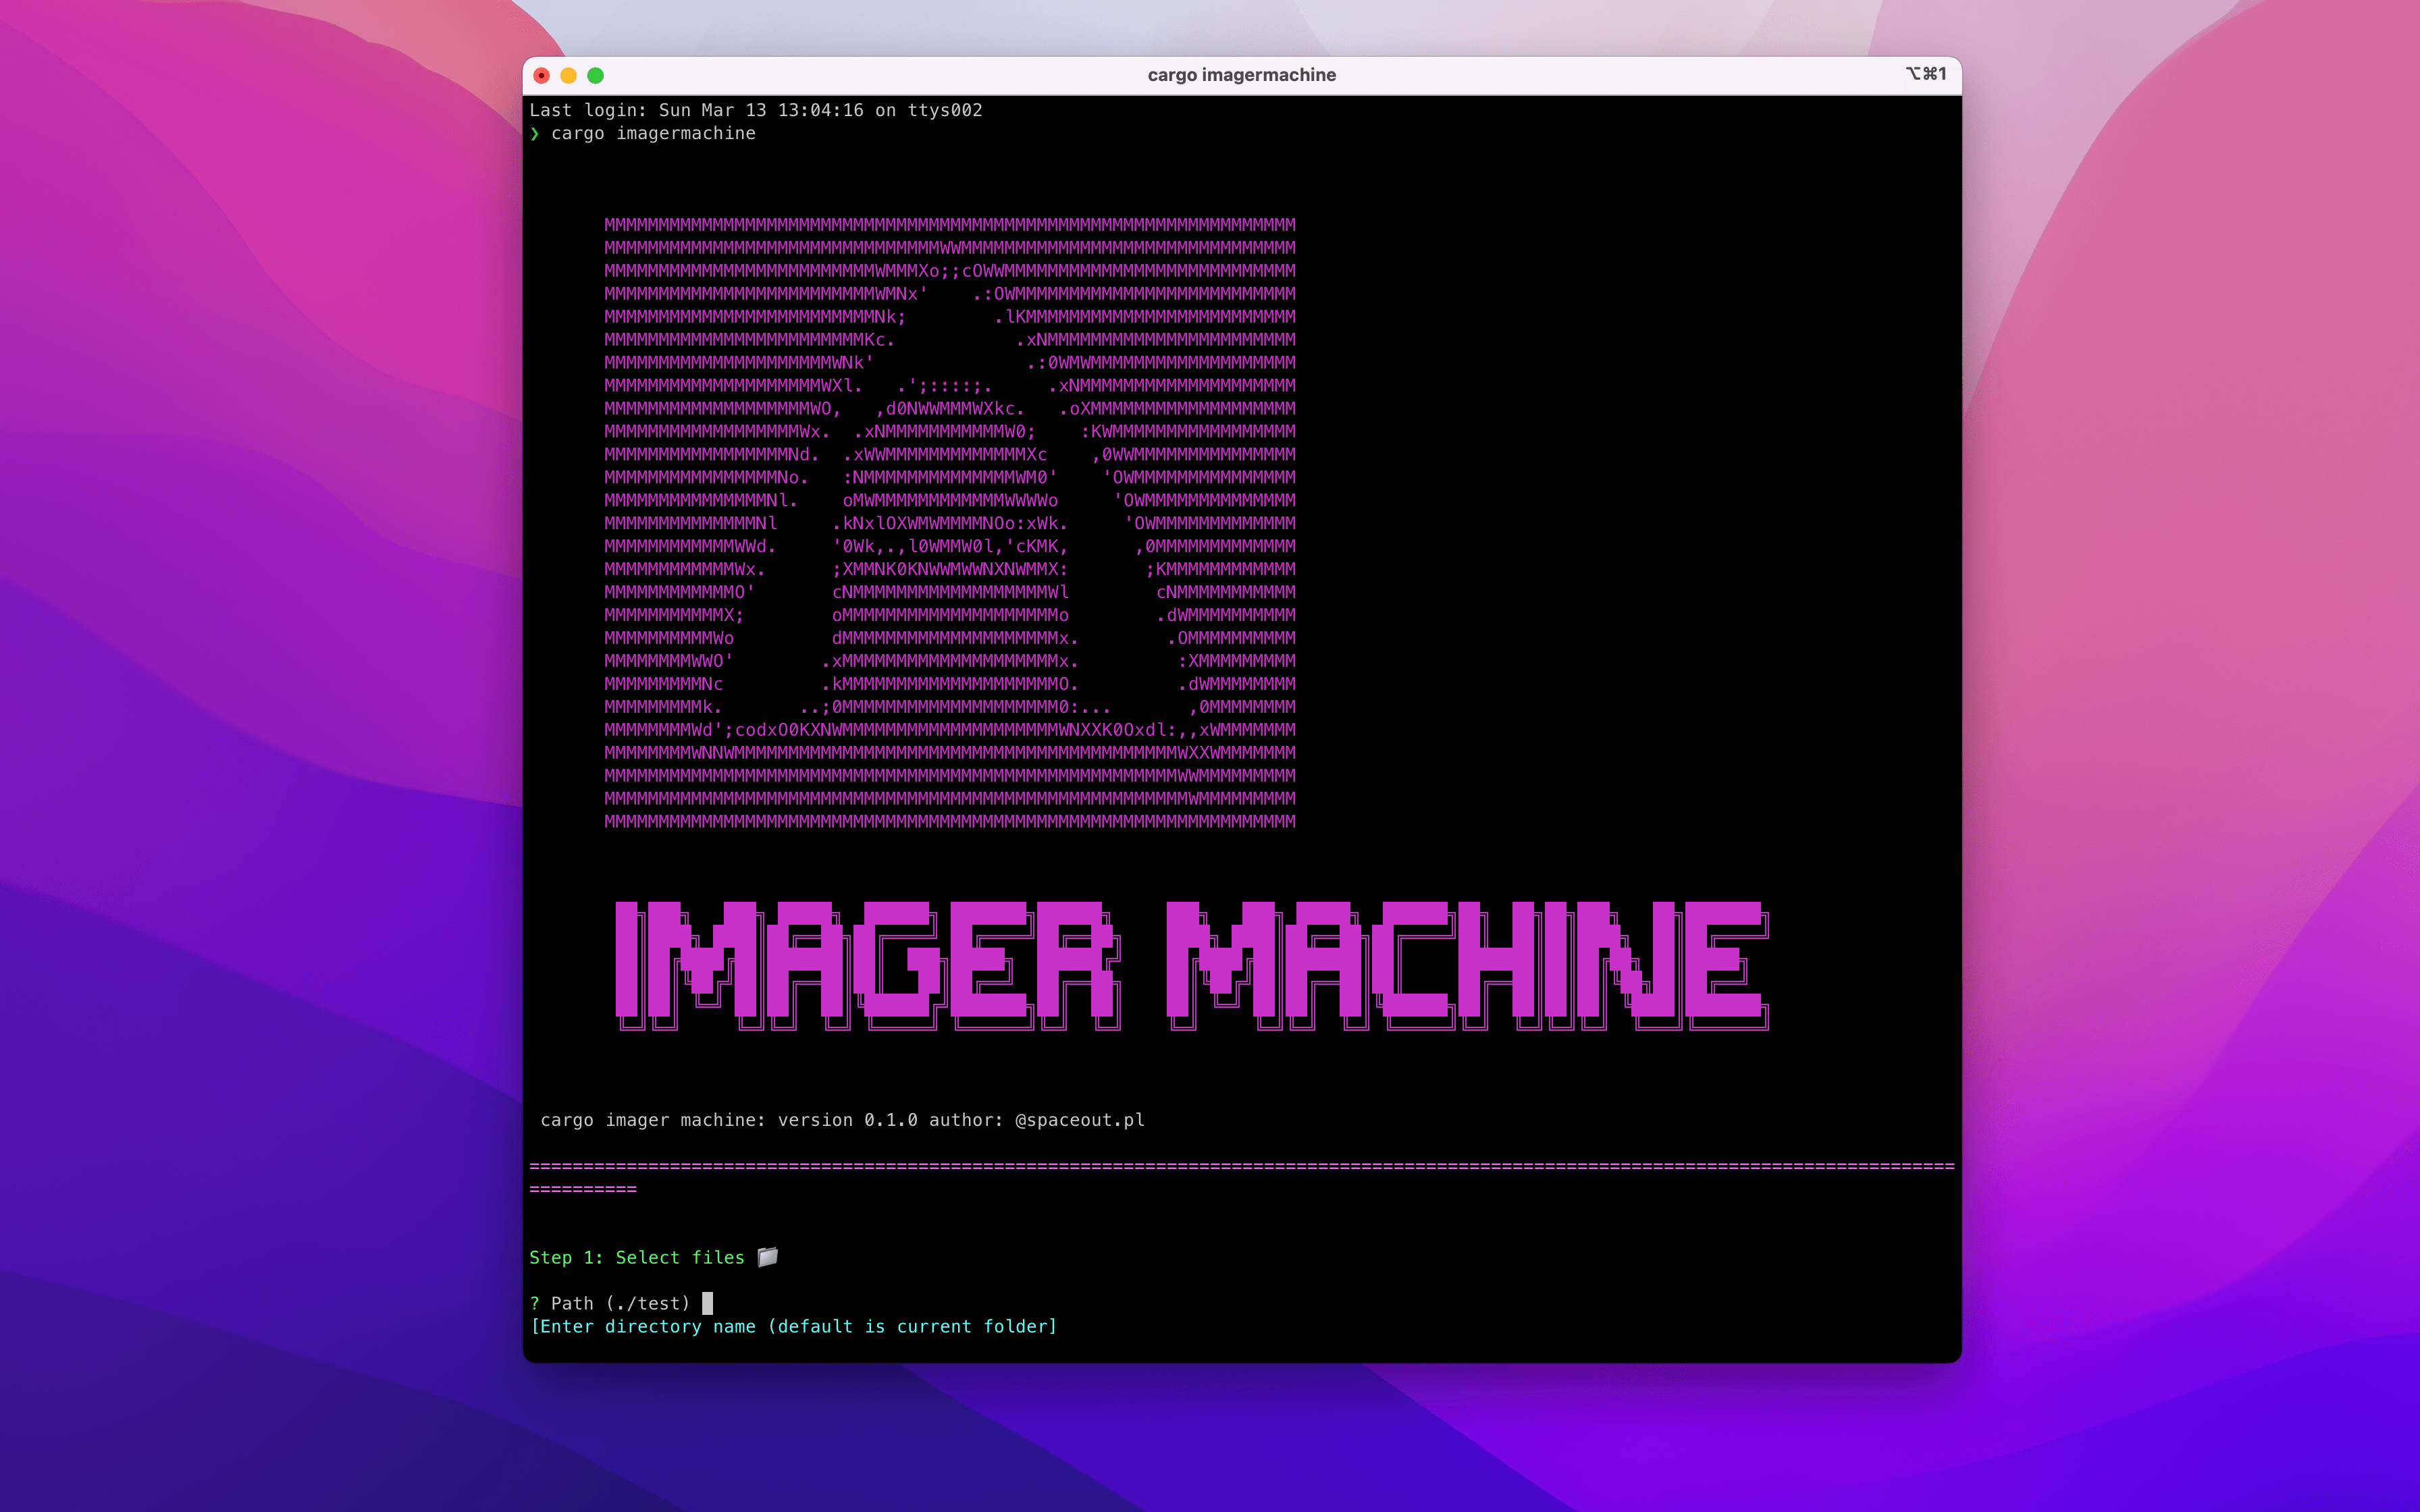Click the ⌥⌘1 shortcut indicator in the title bar

click(1926, 74)
